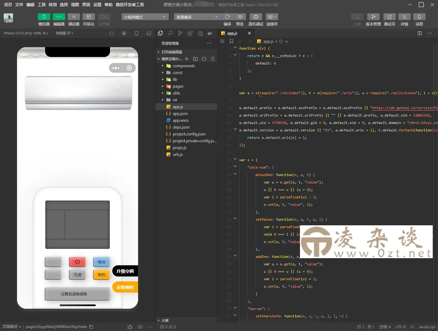Open the mini program mode dropdown

(x=145, y=17)
